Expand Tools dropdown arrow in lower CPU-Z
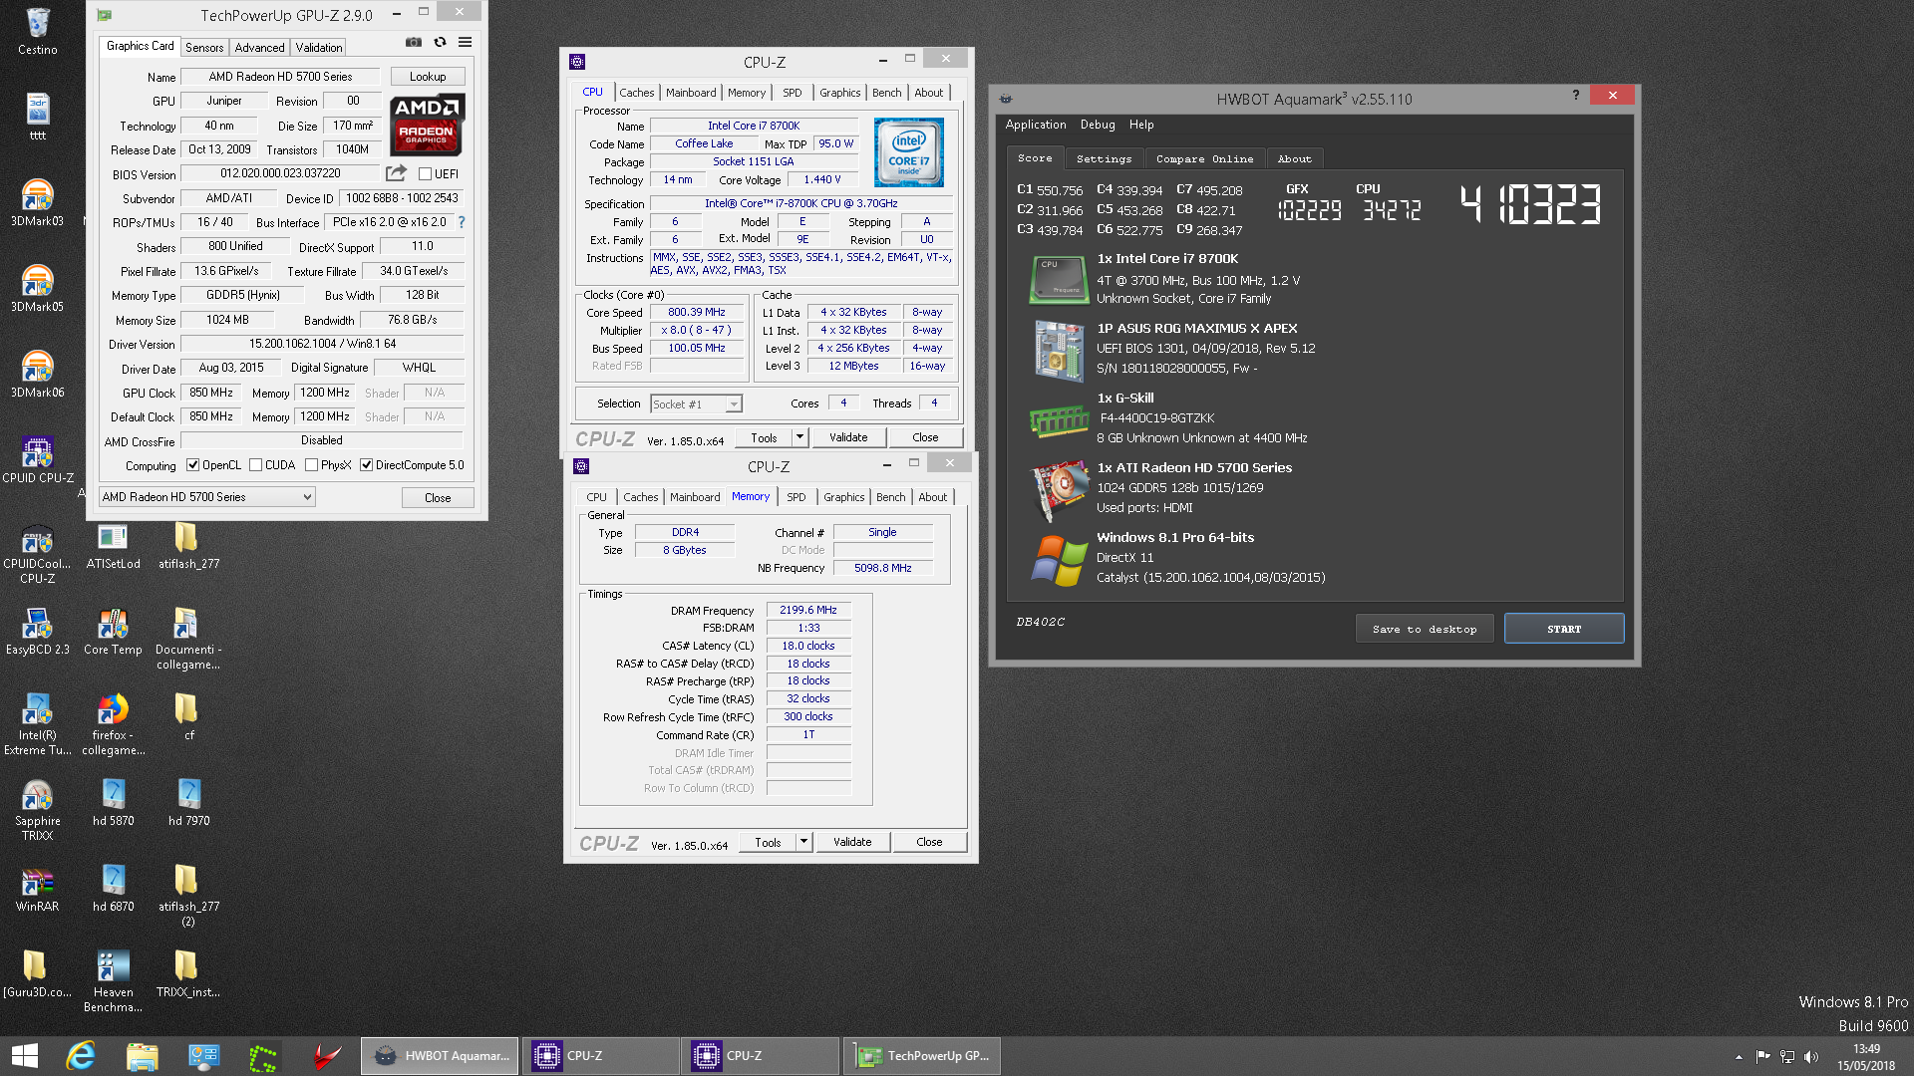 coord(803,842)
